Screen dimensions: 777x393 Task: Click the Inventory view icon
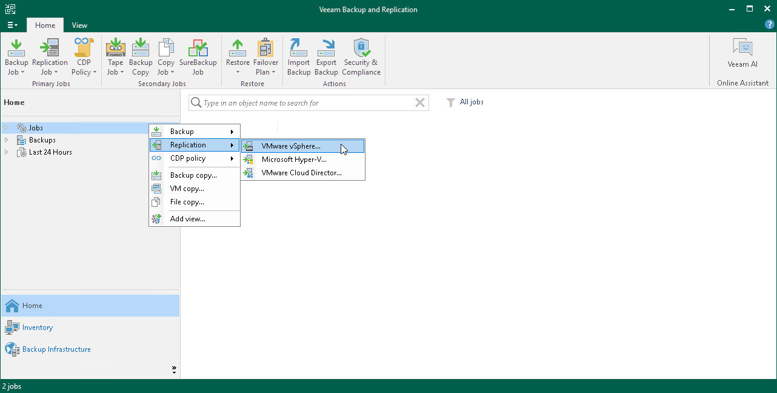(x=12, y=327)
